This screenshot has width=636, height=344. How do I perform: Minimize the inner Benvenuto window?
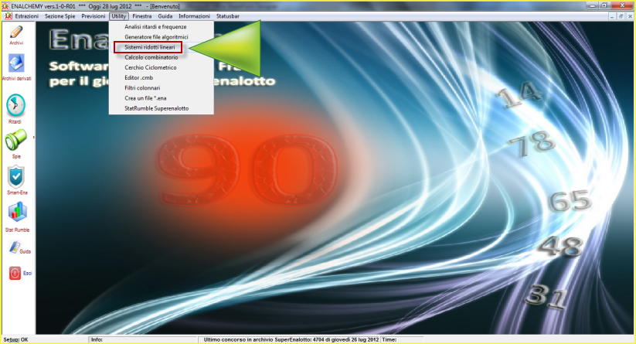click(x=613, y=17)
